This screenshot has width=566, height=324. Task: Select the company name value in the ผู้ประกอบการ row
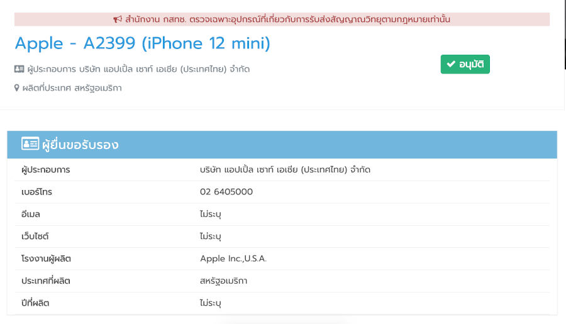click(x=285, y=170)
